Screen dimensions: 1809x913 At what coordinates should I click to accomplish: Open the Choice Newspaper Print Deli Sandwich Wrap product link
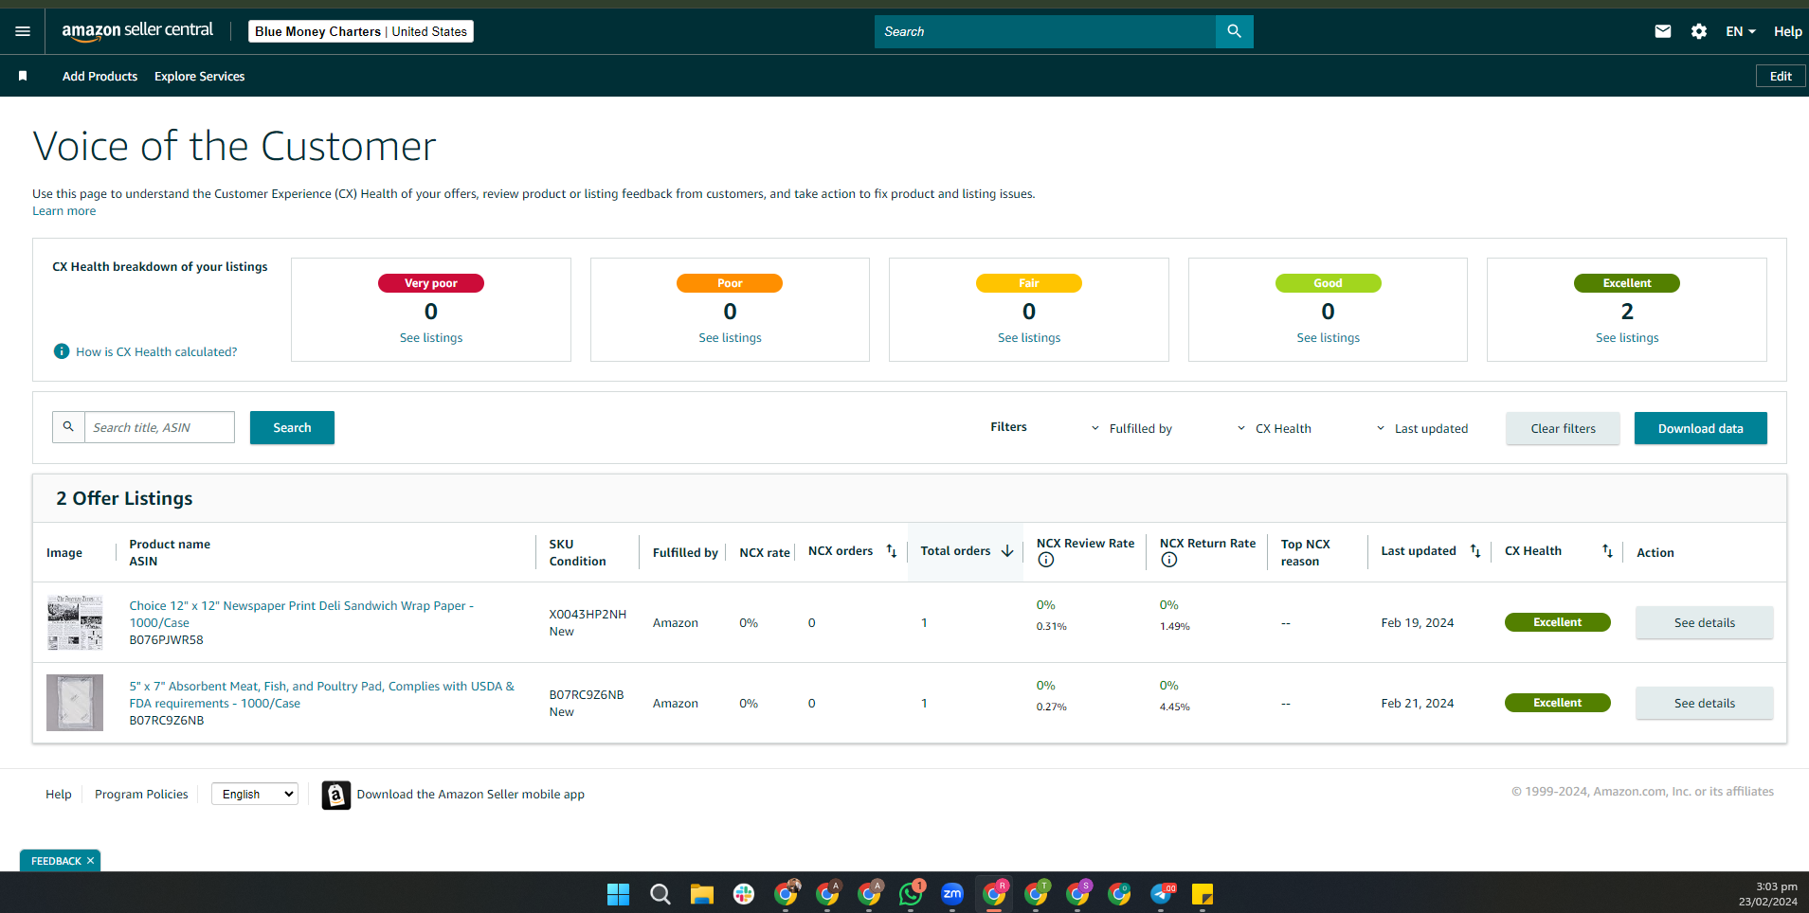301,614
